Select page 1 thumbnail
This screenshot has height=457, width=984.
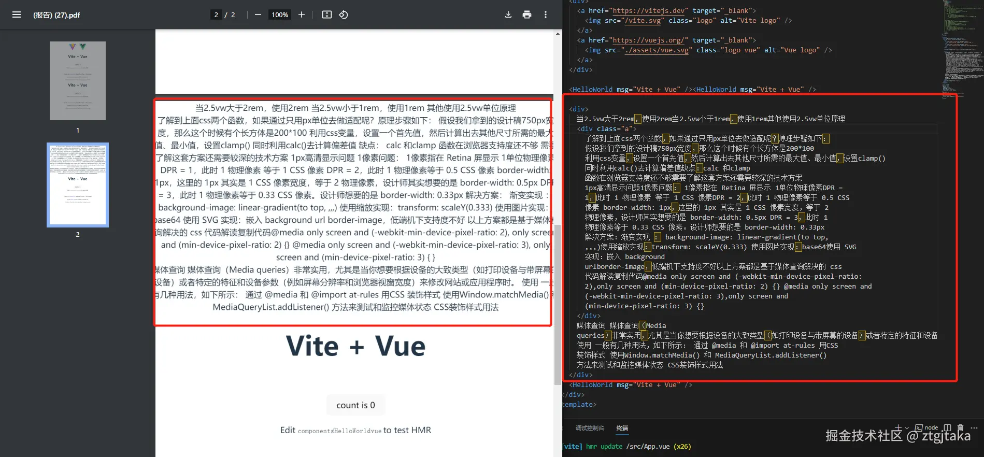(x=78, y=81)
